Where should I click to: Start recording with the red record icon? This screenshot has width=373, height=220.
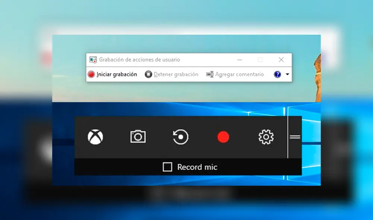[x=223, y=137]
